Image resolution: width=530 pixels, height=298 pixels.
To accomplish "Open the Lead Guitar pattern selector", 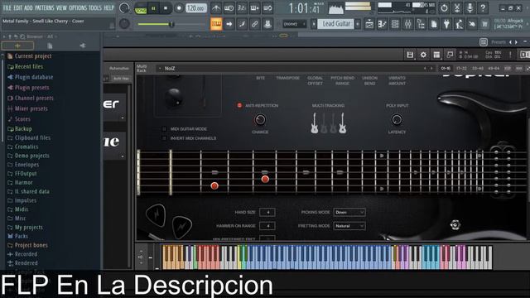I will [x=335, y=24].
